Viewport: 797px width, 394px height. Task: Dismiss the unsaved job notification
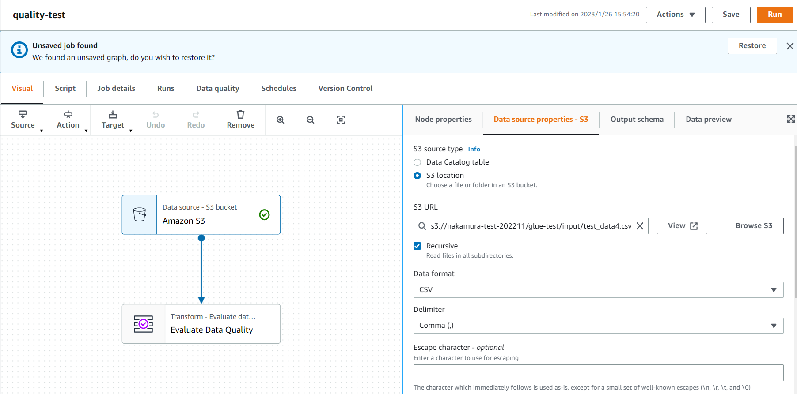(x=790, y=46)
